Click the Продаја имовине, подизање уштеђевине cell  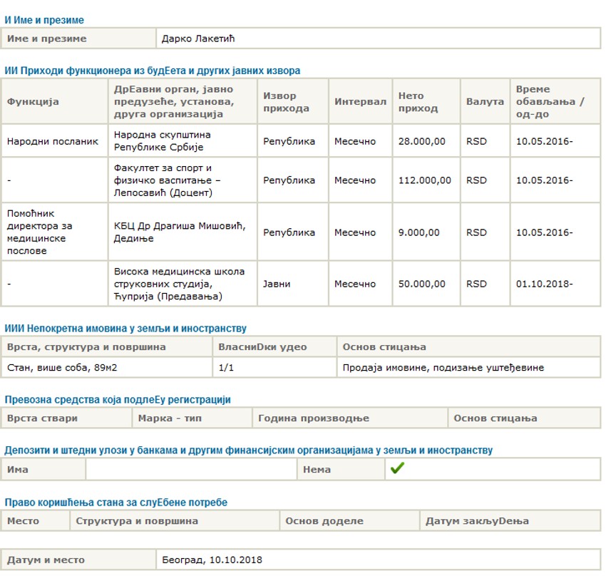click(x=443, y=367)
